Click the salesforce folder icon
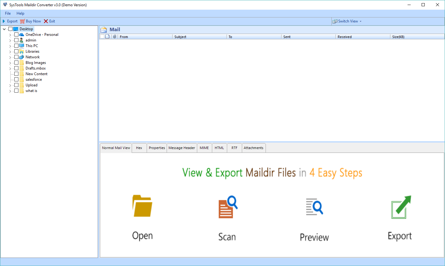 point(22,80)
